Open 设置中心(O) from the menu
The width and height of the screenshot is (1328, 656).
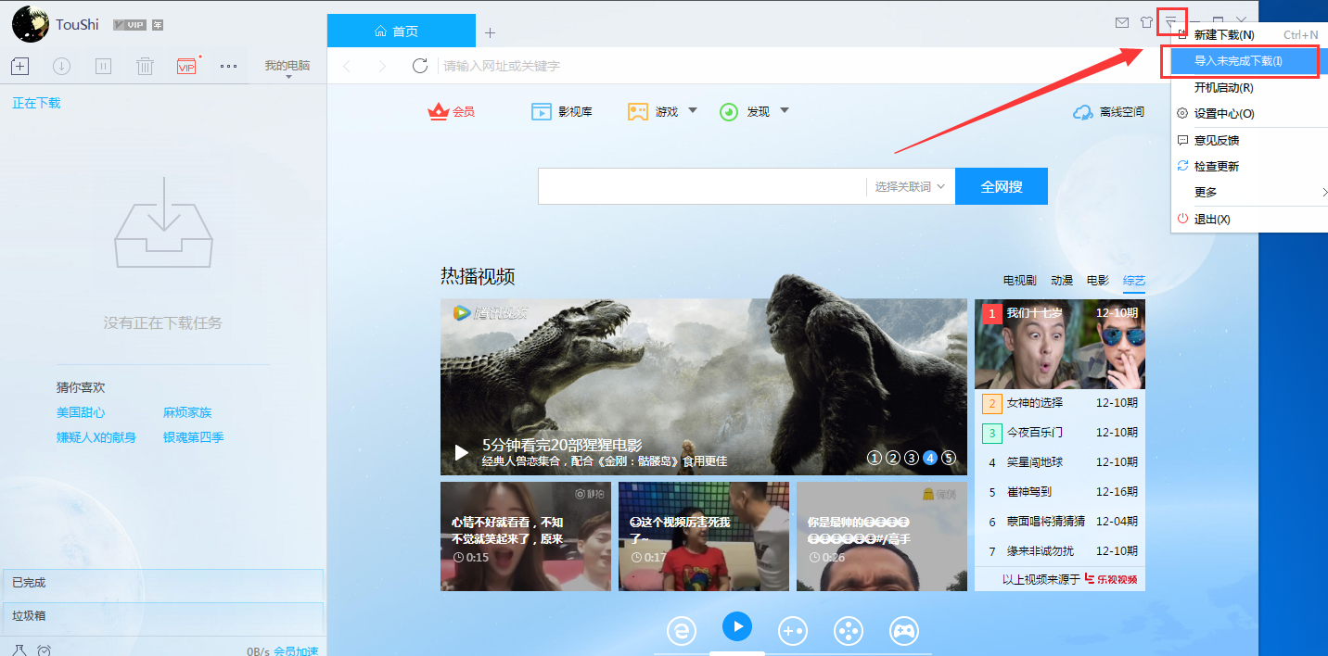pyautogui.click(x=1248, y=114)
